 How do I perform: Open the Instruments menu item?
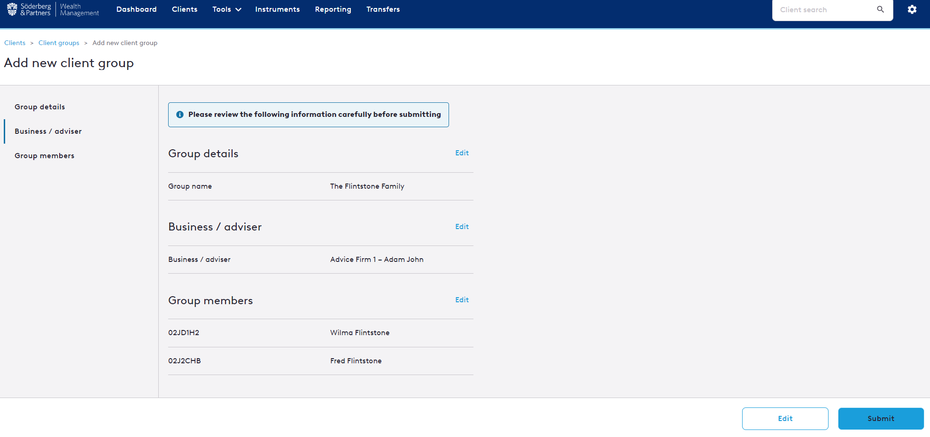pyautogui.click(x=277, y=9)
